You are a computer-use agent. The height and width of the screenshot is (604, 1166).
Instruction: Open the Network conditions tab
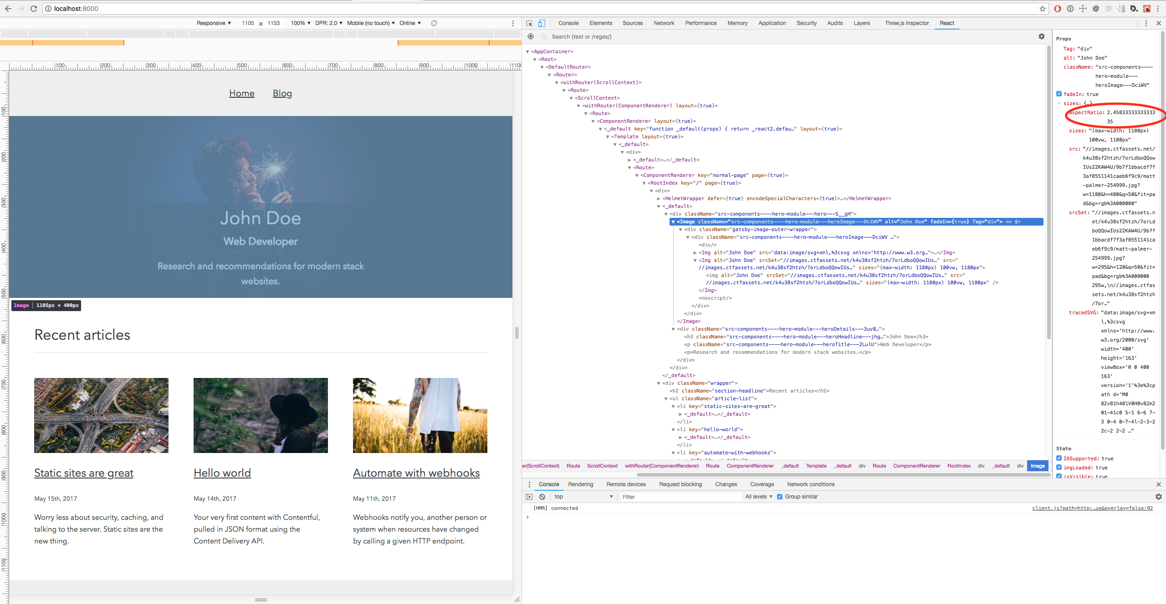pos(810,484)
